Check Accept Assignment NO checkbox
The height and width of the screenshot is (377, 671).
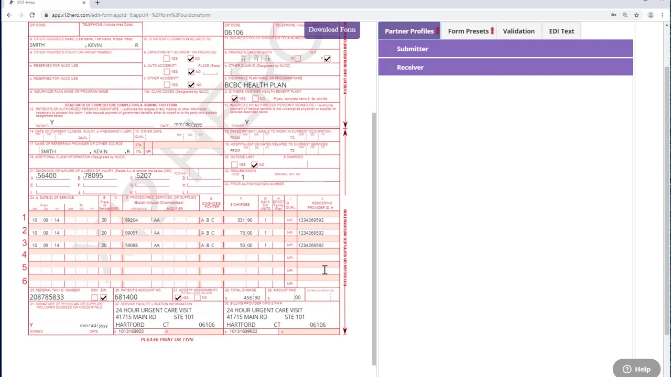coord(198,297)
